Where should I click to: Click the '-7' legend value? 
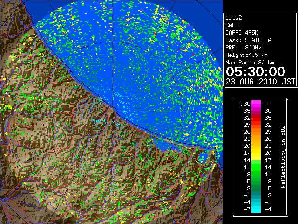[x=247, y=209]
